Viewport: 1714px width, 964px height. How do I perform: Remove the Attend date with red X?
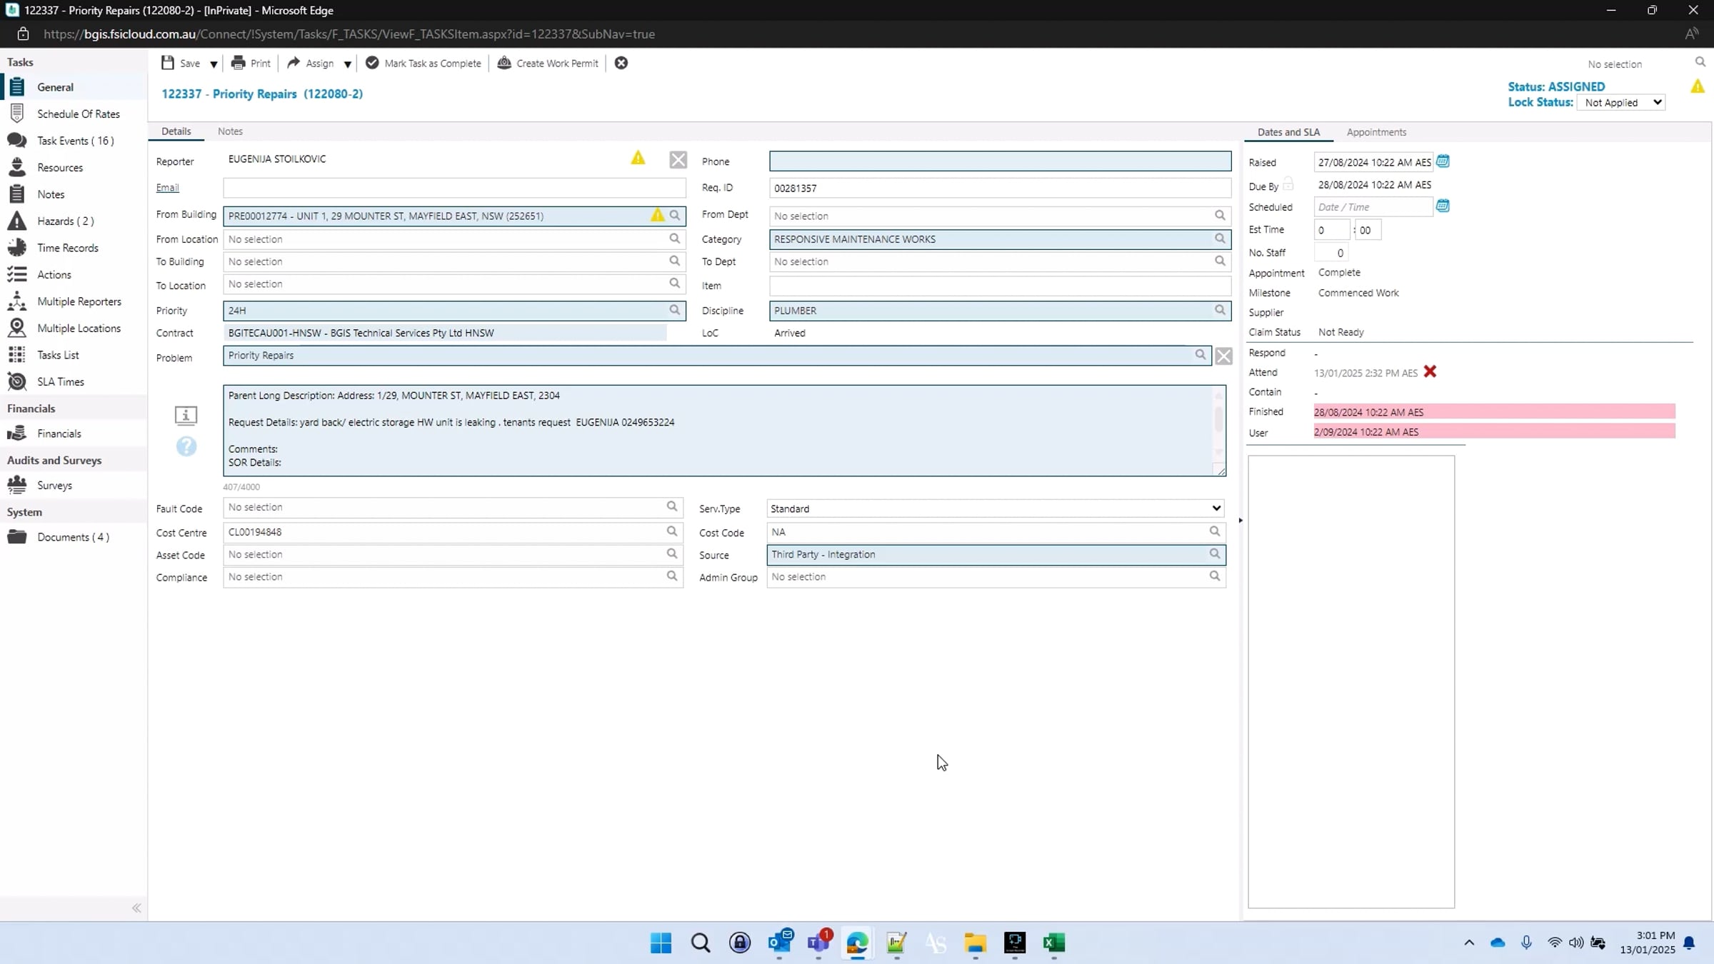(1430, 372)
